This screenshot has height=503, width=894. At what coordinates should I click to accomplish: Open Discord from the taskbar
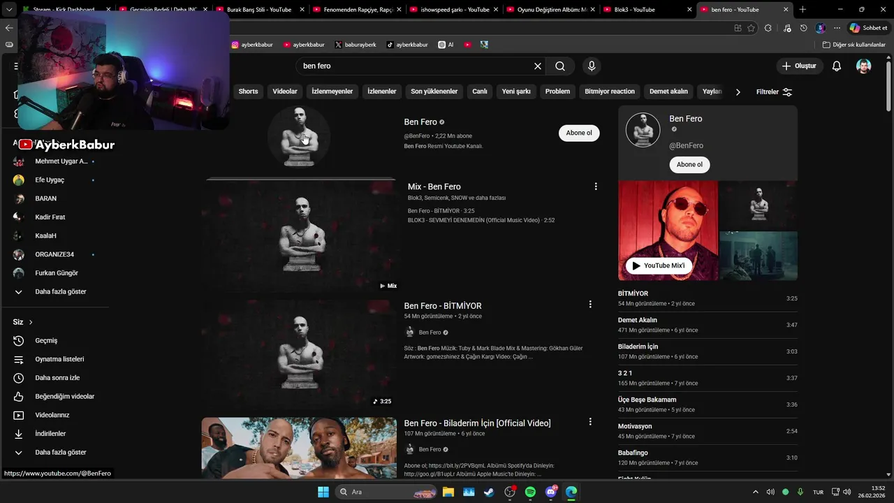pos(551,492)
